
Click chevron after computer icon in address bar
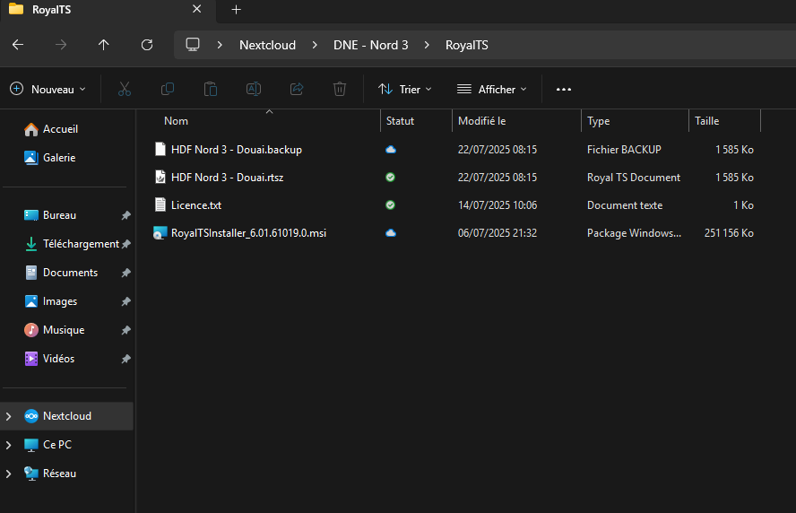(x=220, y=45)
